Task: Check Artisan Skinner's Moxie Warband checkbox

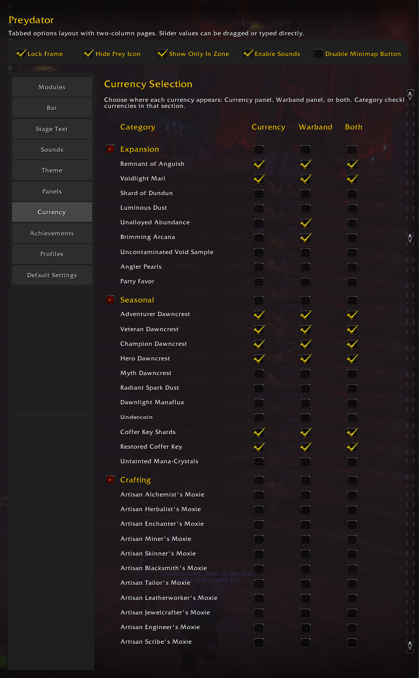Action: 306,554
